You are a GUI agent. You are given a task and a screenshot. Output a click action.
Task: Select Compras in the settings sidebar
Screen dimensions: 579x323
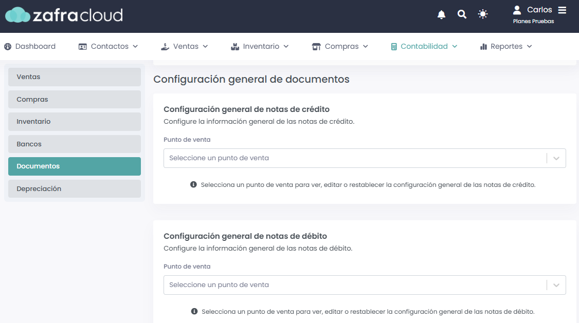75,99
